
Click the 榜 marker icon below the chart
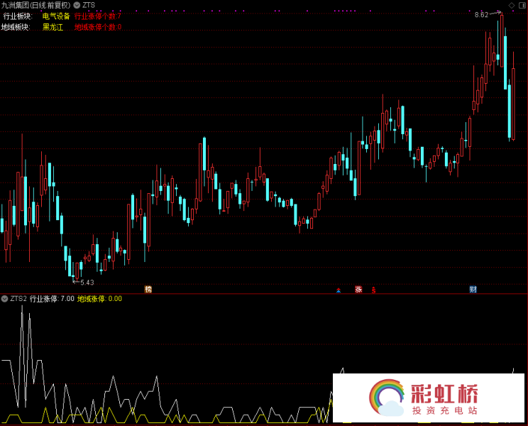click(148, 289)
